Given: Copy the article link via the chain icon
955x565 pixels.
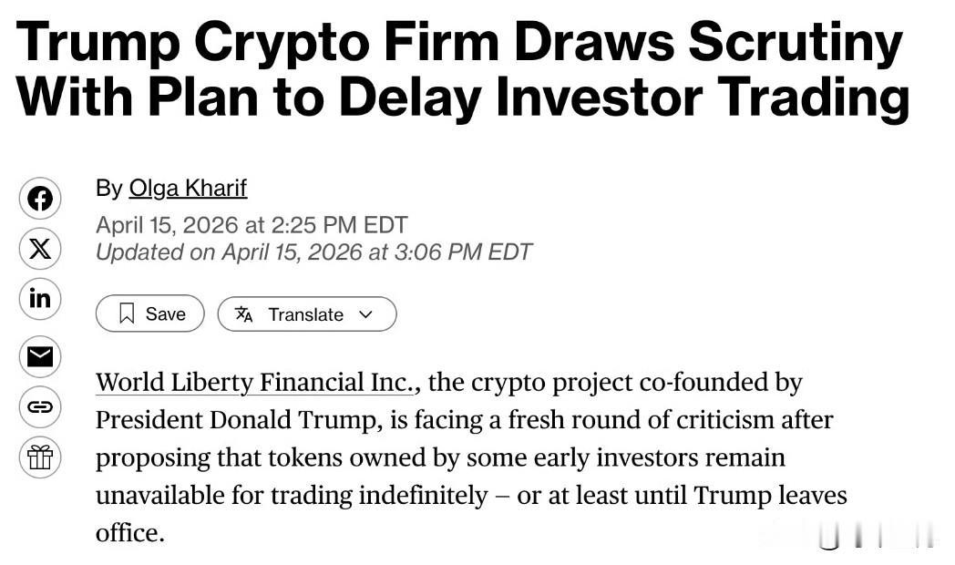Looking at the screenshot, I should pos(39,408).
